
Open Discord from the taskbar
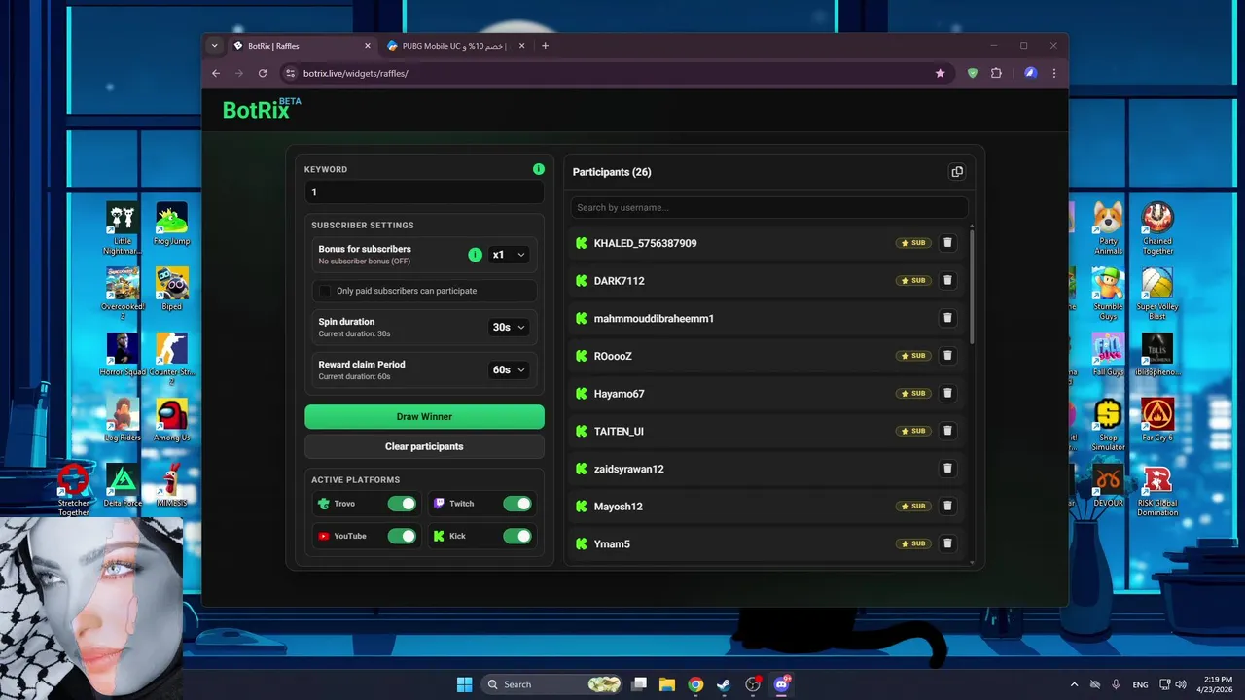[x=781, y=684]
